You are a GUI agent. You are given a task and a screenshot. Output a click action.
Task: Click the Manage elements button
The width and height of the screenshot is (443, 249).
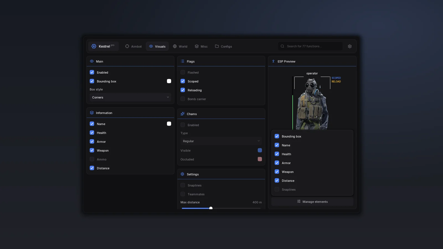312,201
